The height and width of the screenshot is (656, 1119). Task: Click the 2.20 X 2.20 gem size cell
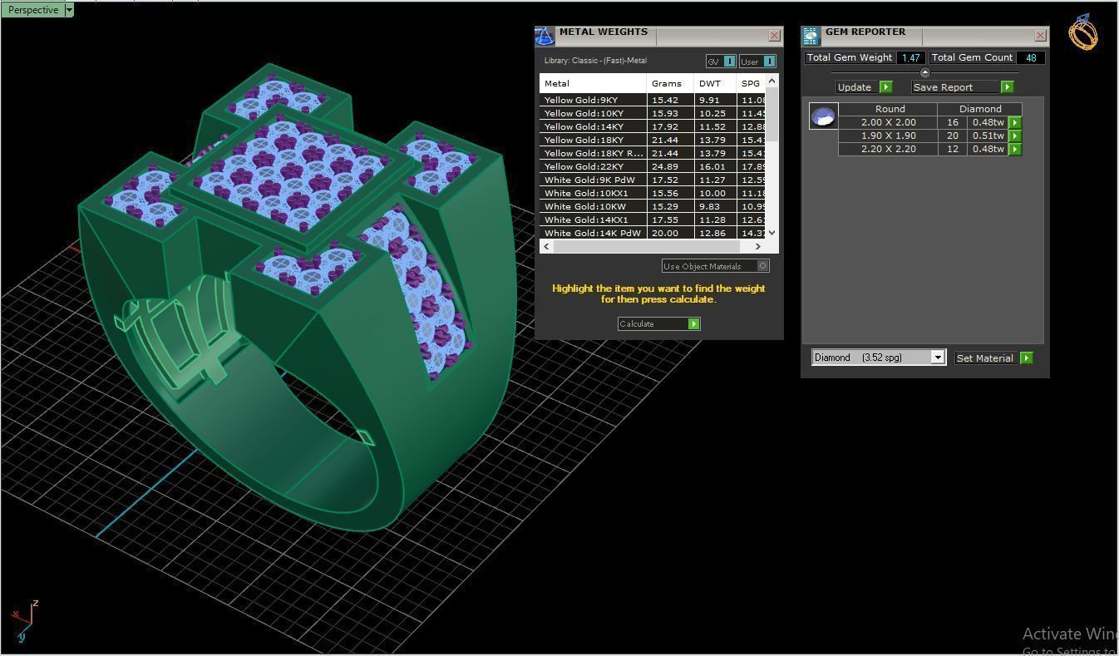tap(888, 149)
